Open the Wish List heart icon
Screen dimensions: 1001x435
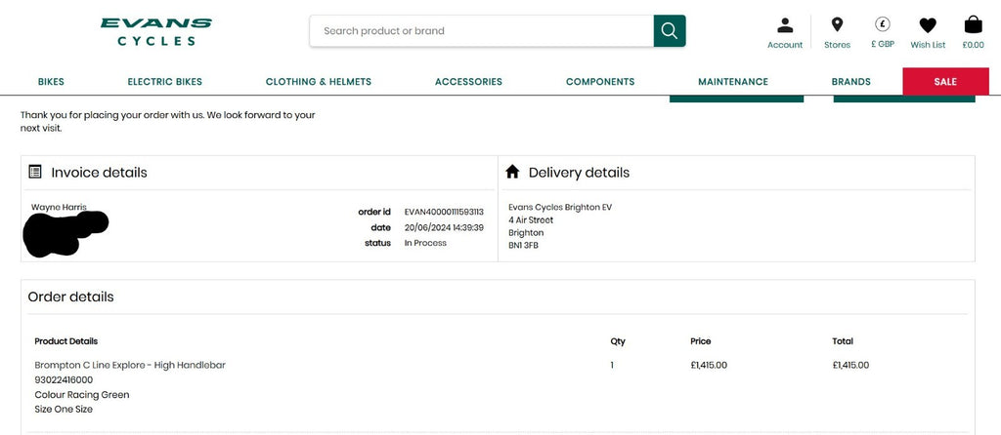pos(928,25)
